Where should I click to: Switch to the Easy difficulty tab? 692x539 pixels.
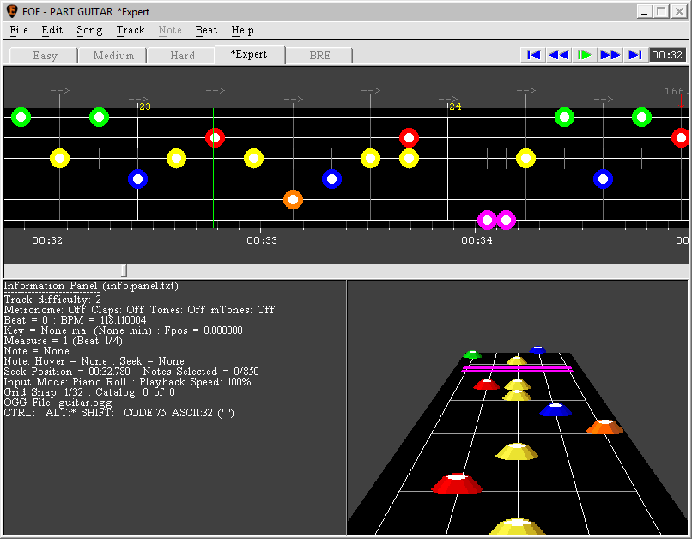[45, 56]
